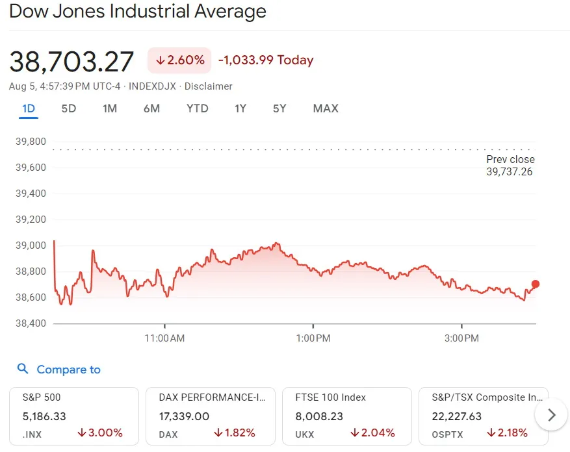Viewport: 570px width, 452px height.
Task: Click the down arrow in the 2.60% badge
Action: (160, 60)
